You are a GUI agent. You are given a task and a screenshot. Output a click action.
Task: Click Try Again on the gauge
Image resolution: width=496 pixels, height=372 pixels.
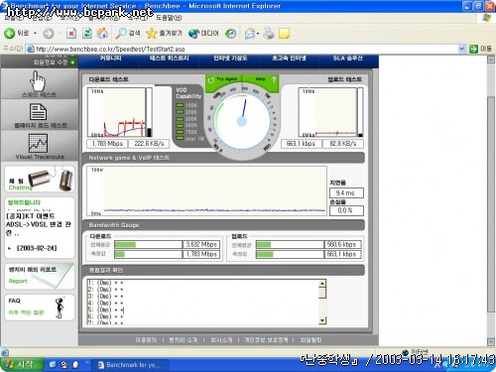[224, 79]
